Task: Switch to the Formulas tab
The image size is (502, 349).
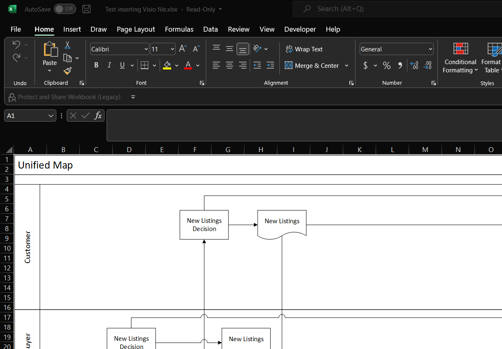Action: [x=179, y=29]
